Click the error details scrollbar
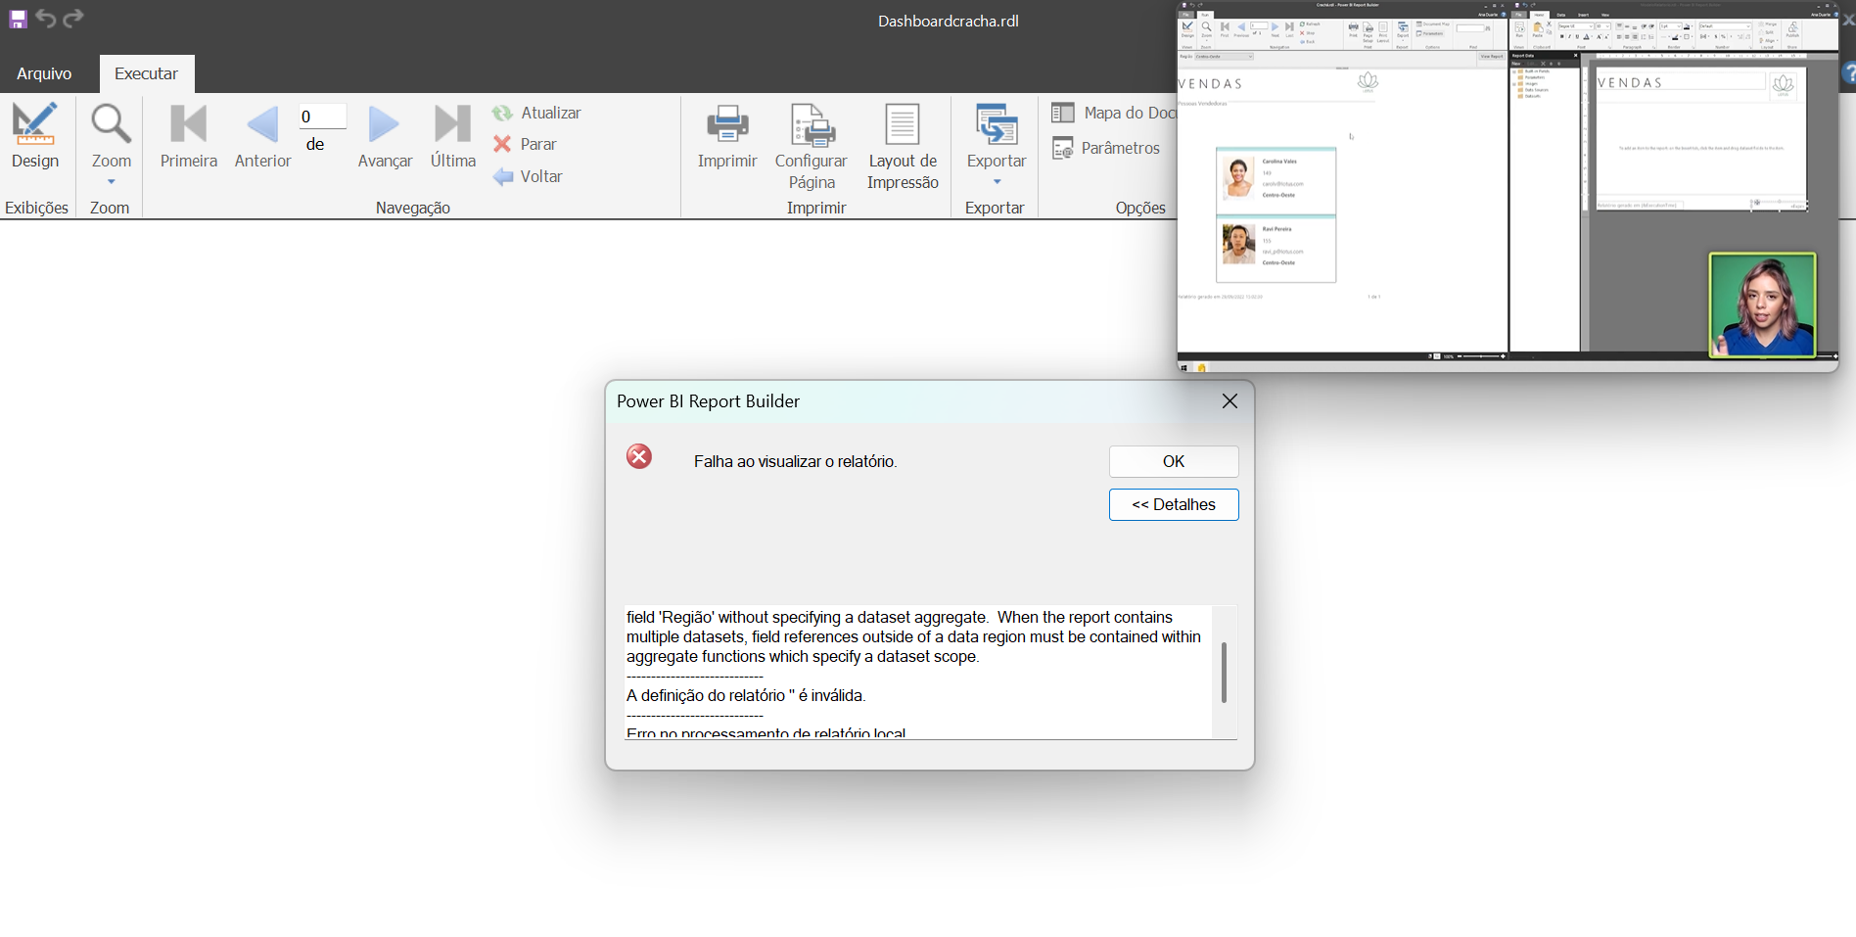Screen dimensions: 1856x937 tap(1224, 672)
